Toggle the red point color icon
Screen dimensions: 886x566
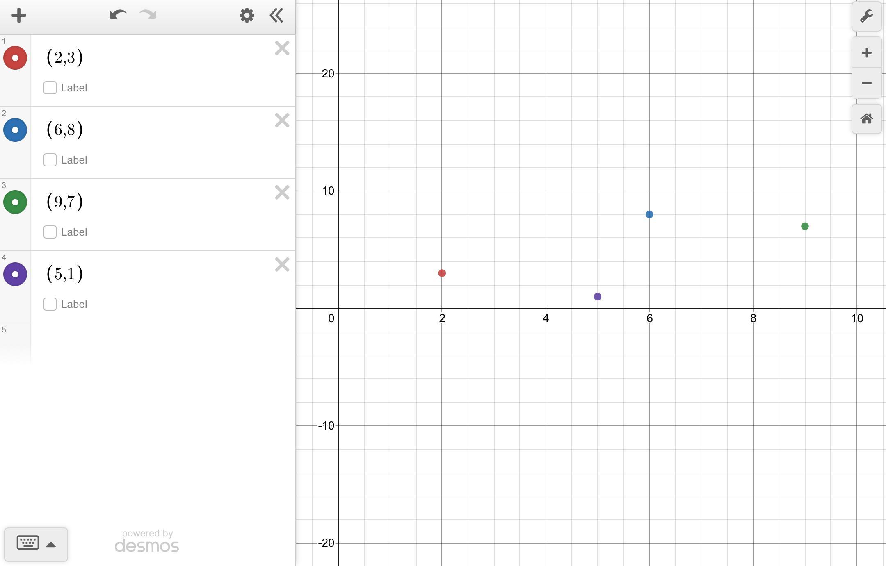tap(15, 58)
